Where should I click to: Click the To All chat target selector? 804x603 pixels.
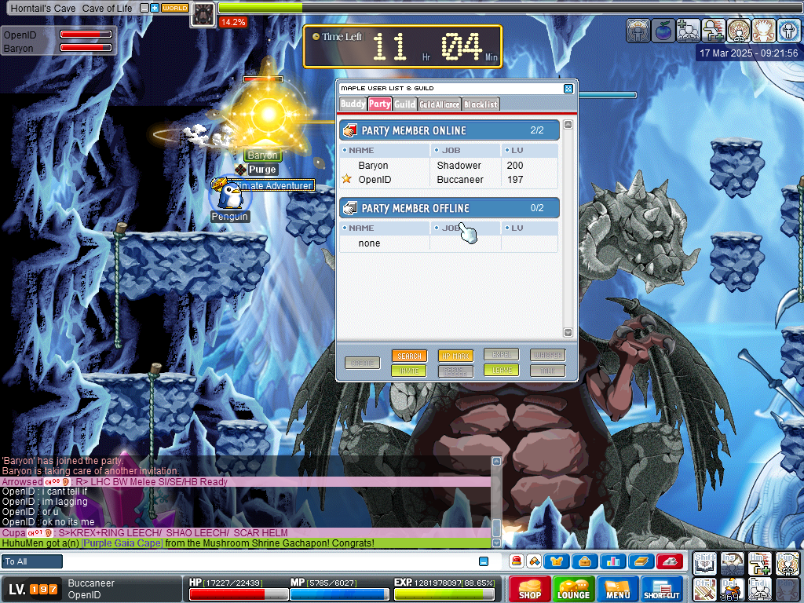tap(31, 561)
